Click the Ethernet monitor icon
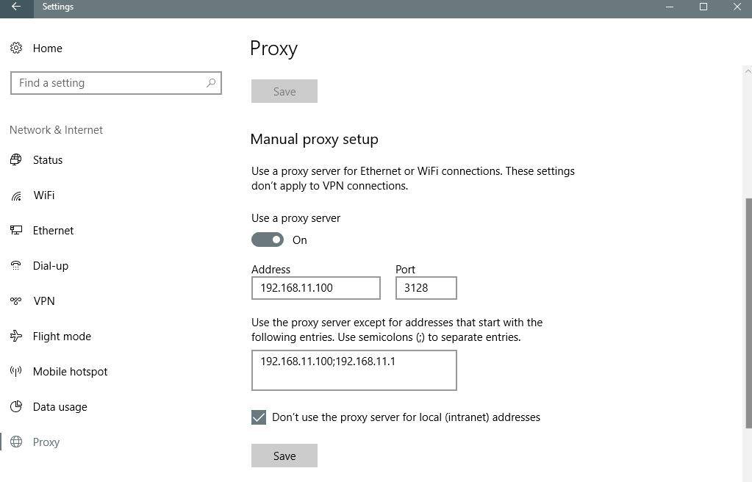Screen dimensions: 752x482 tap(16, 231)
